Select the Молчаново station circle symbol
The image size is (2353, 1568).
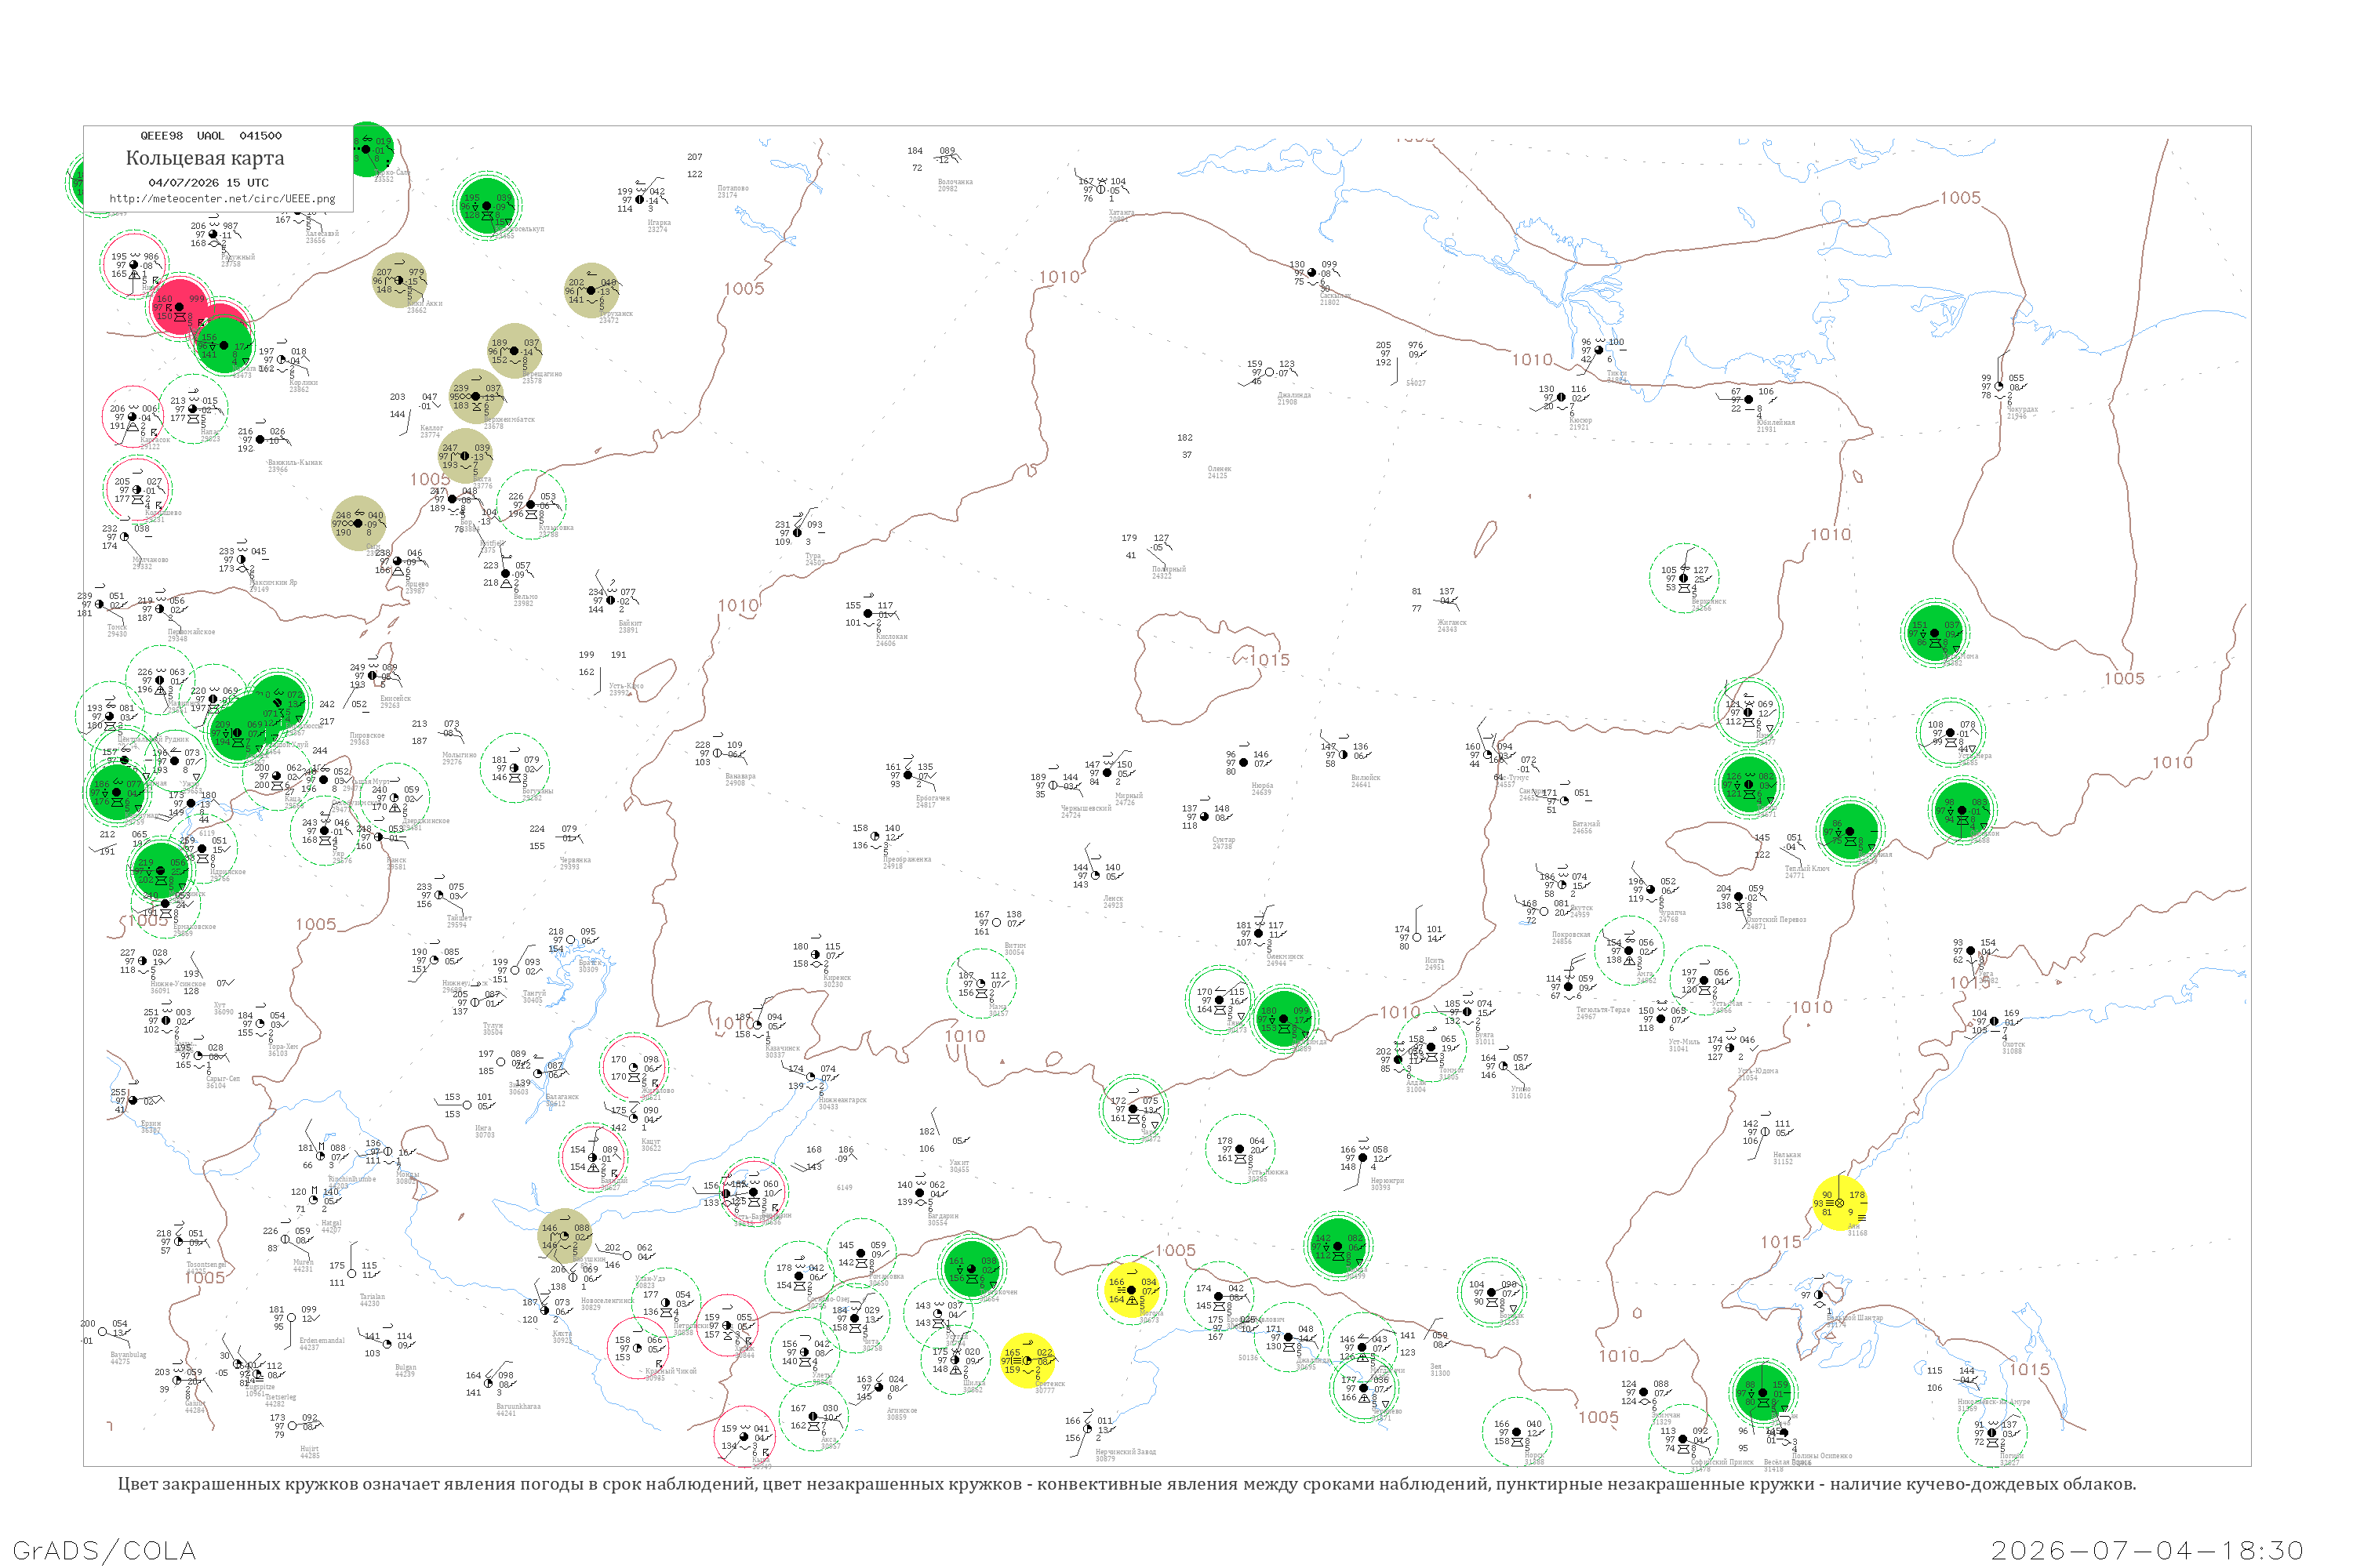tap(125, 537)
